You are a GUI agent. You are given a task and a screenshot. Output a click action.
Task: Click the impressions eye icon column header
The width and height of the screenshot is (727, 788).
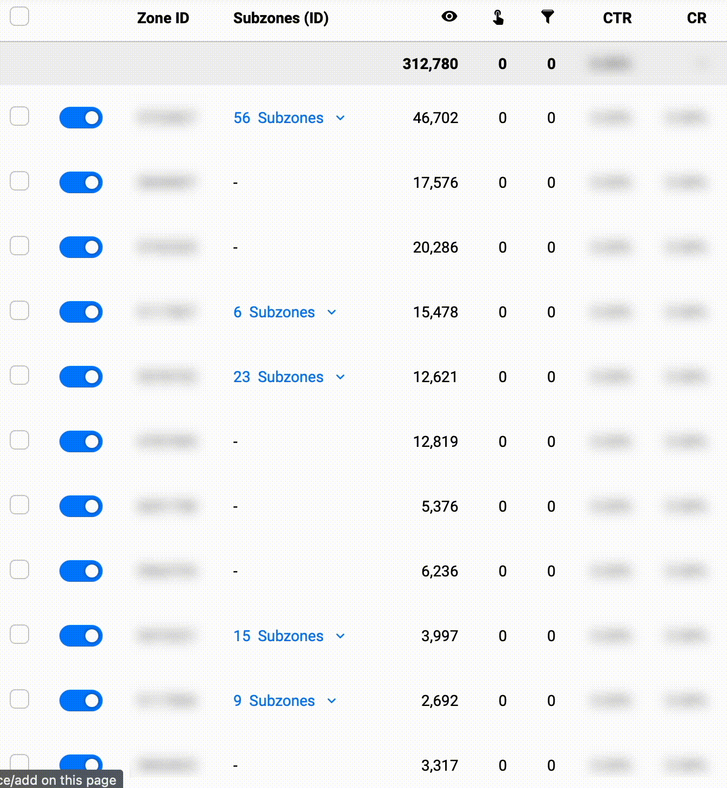(449, 17)
